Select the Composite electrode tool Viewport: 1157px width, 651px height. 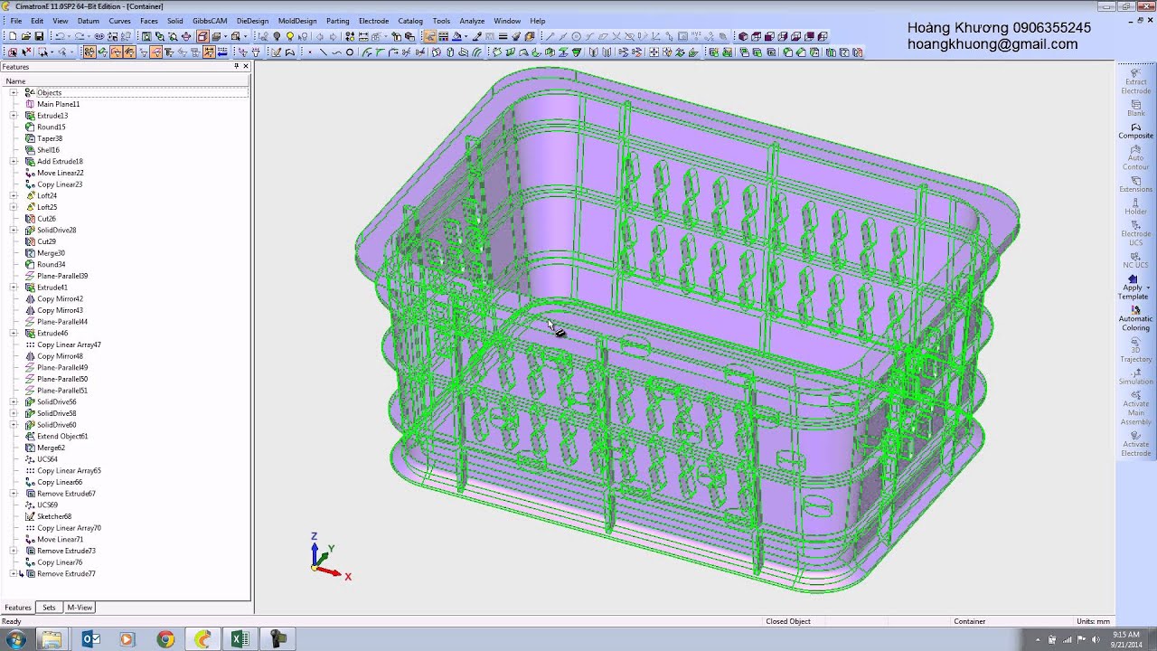1135,130
